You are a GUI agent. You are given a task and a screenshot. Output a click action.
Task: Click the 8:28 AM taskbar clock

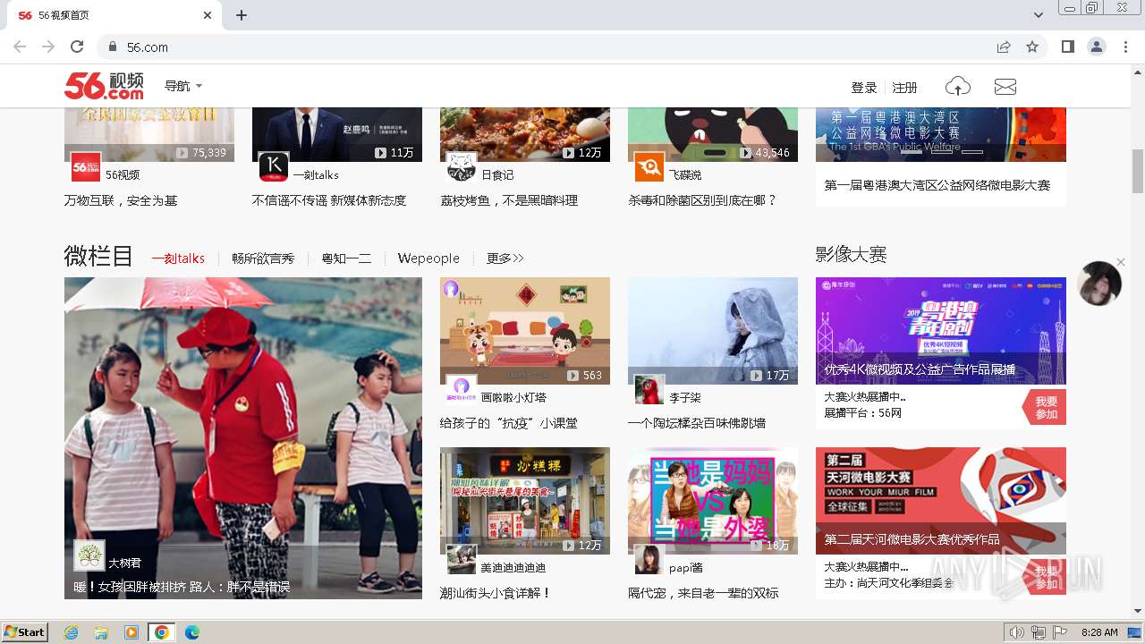[x=1099, y=632]
